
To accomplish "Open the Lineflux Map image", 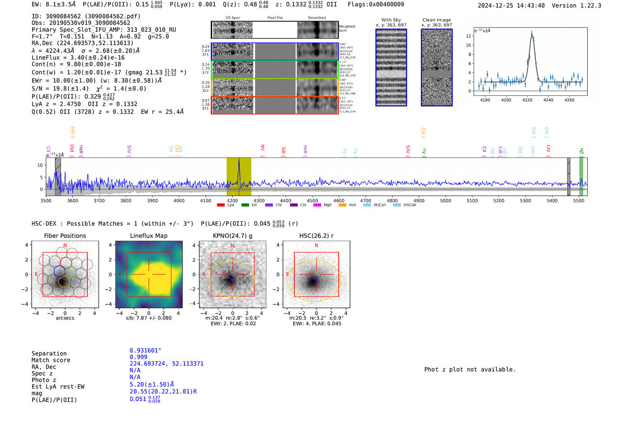I will click(x=149, y=275).
